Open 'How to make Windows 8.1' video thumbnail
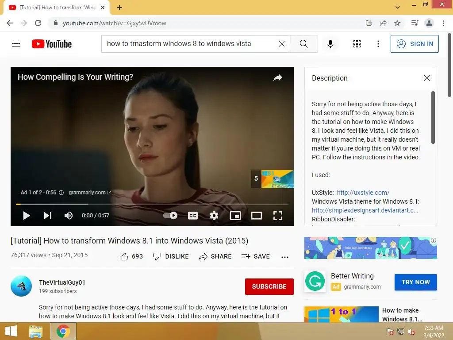Screen dimensions: 453x340 click(x=341, y=314)
